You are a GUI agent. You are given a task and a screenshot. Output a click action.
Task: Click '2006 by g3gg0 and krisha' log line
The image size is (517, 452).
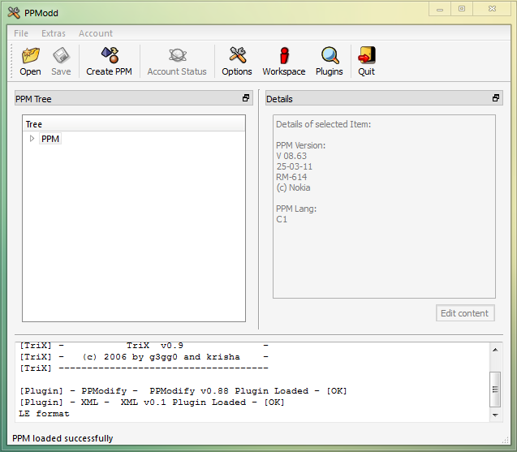pos(144,357)
